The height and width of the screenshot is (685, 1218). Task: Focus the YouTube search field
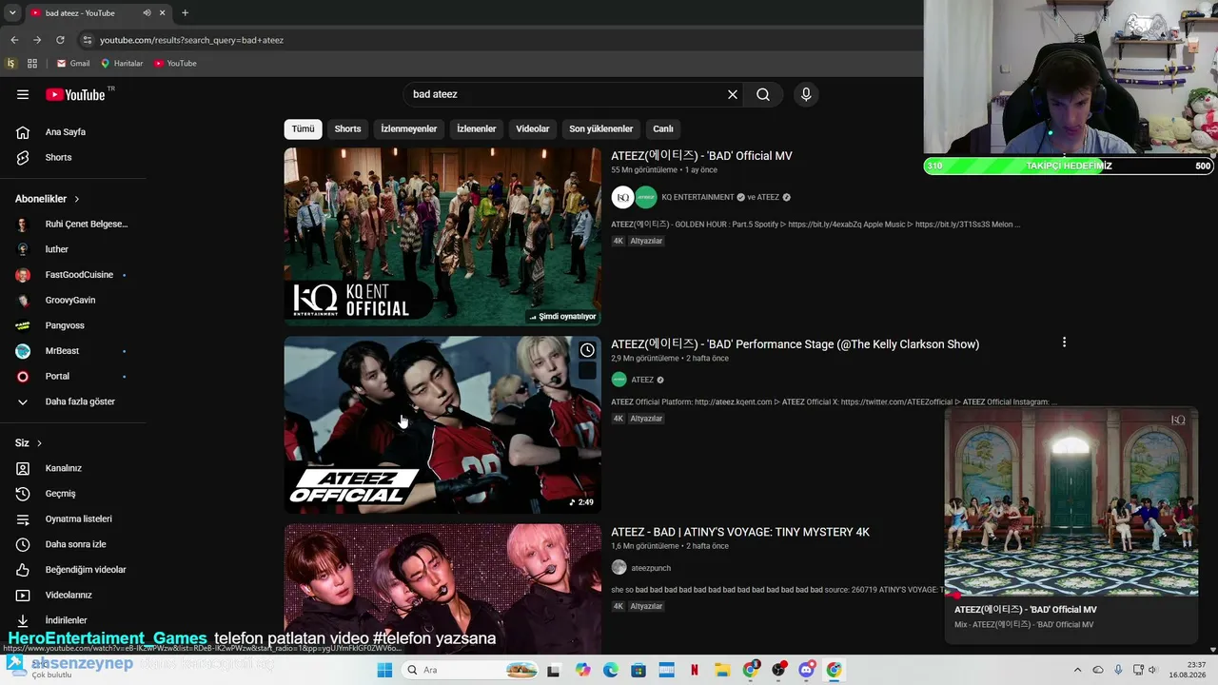tap(566, 94)
